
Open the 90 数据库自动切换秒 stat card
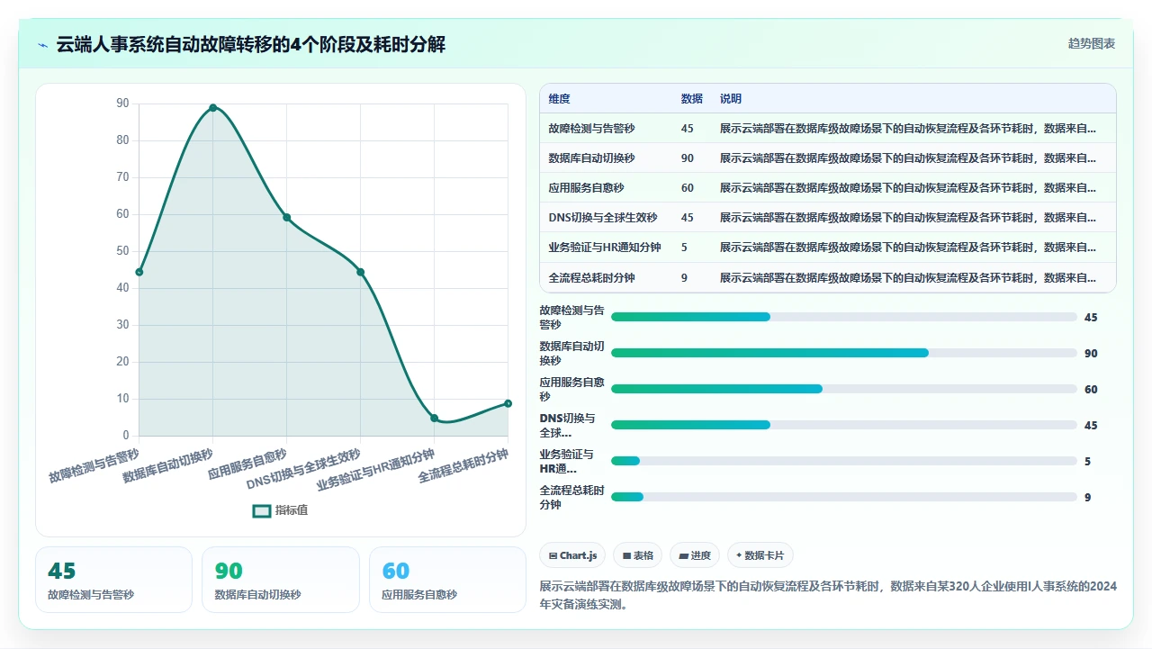pos(281,580)
